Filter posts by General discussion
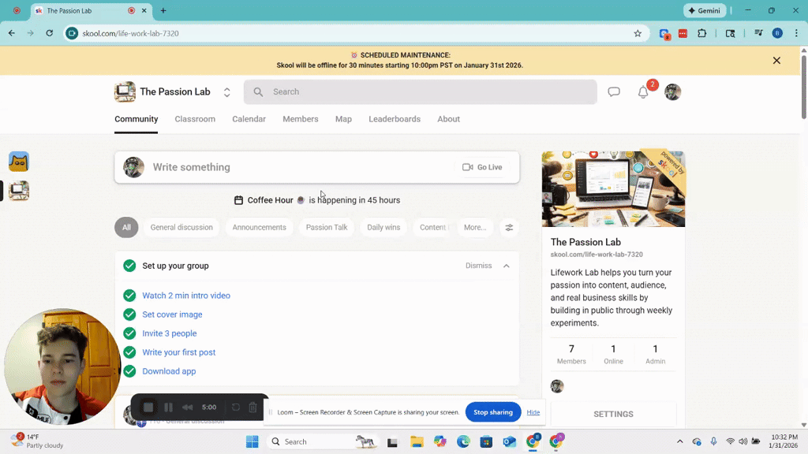 [x=181, y=228]
